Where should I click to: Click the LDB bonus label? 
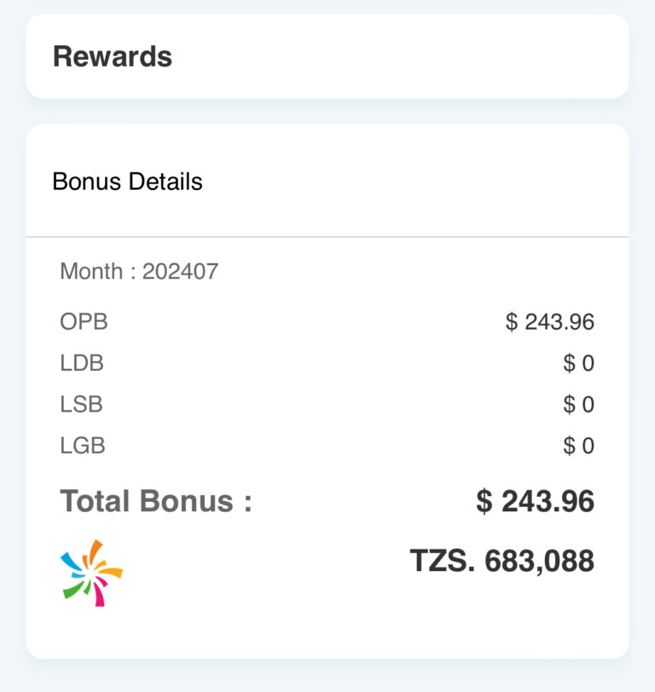coord(82,363)
